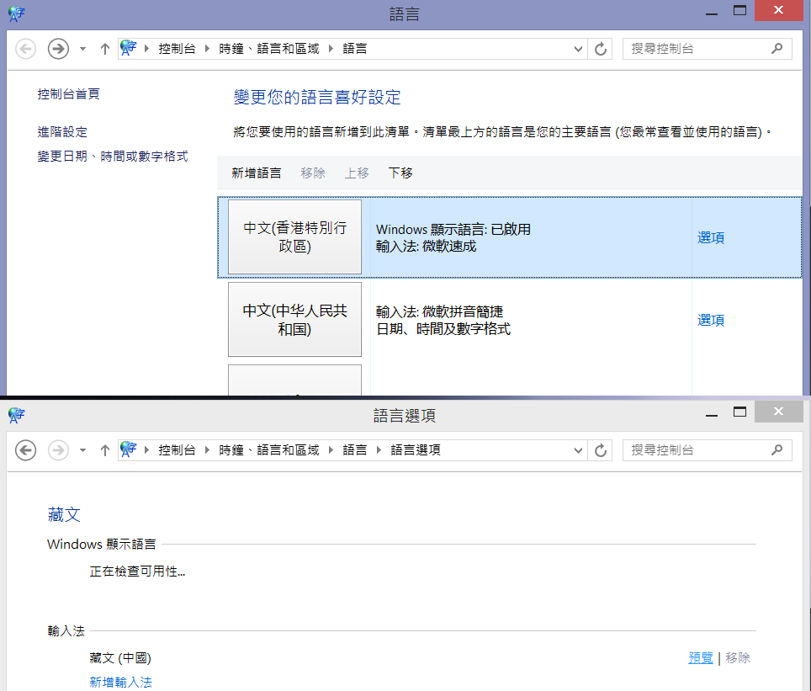Click the back navigation arrow in the 語言 window
This screenshot has height=691, width=811.
point(25,48)
